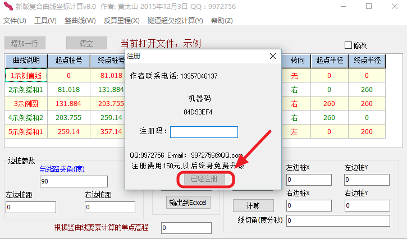
Task: Open the 帮助(Z) menu
Action: [222, 21]
